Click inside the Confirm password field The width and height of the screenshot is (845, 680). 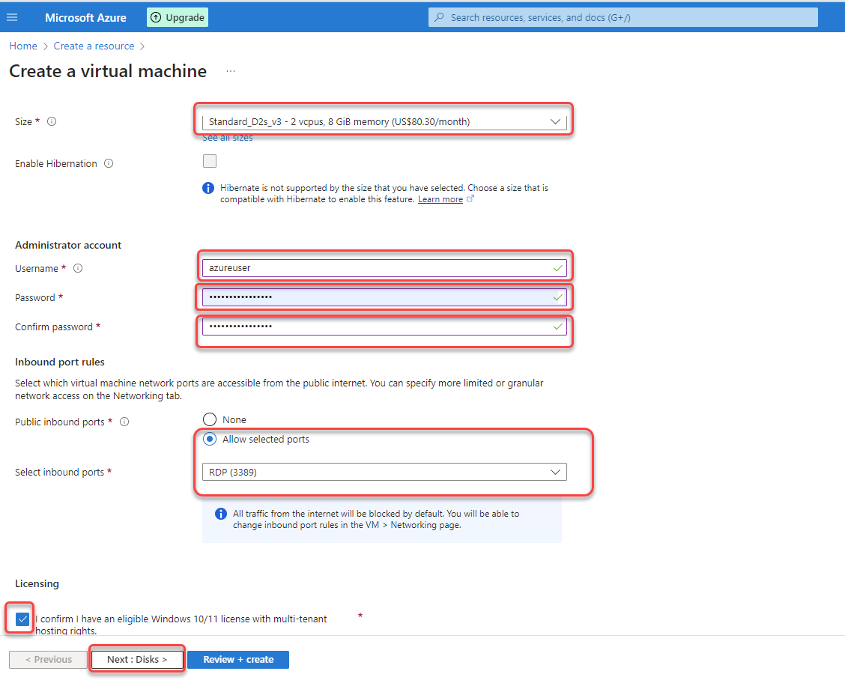click(x=384, y=327)
